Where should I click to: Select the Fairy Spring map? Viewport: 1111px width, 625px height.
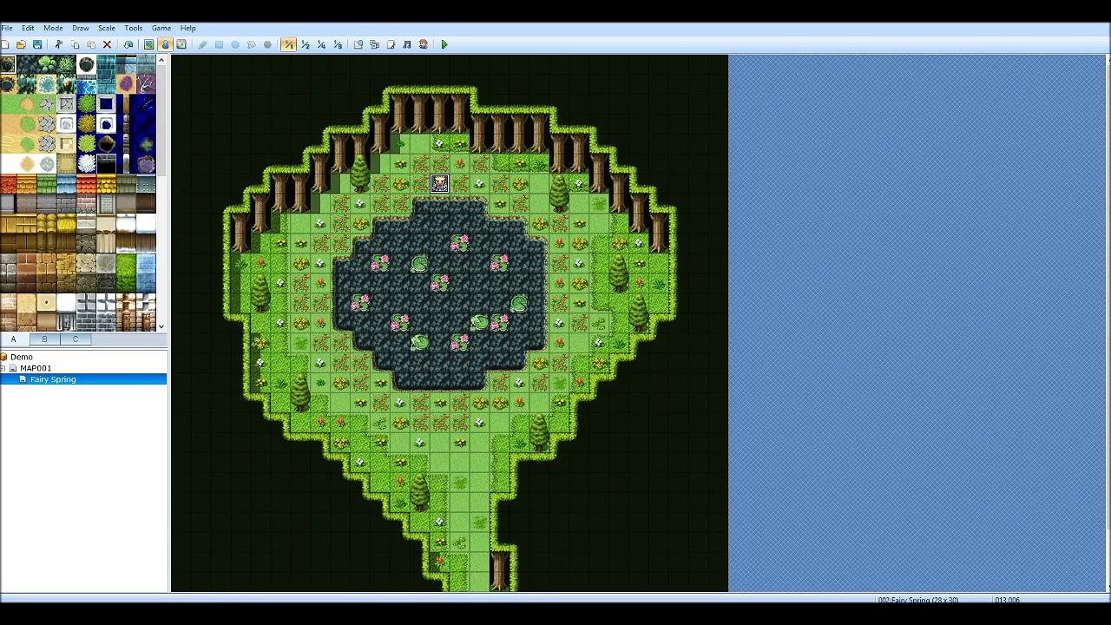pyautogui.click(x=53, y=379)
